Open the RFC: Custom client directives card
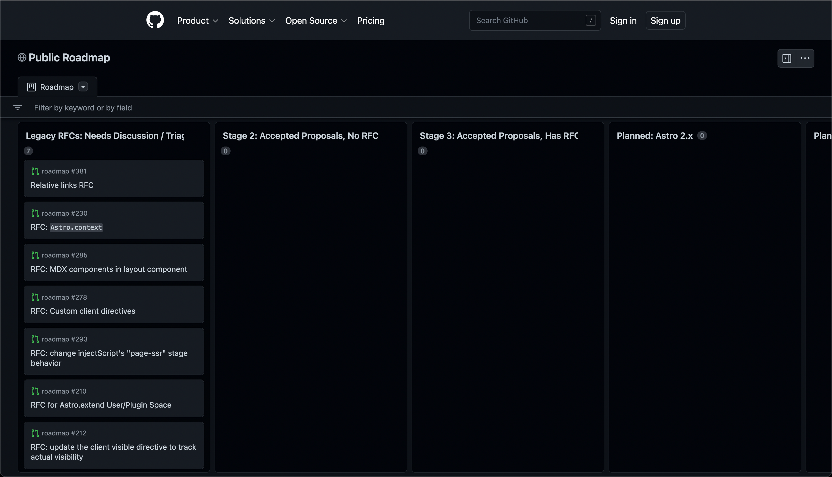Screen dimensions: 832x477 83,311
